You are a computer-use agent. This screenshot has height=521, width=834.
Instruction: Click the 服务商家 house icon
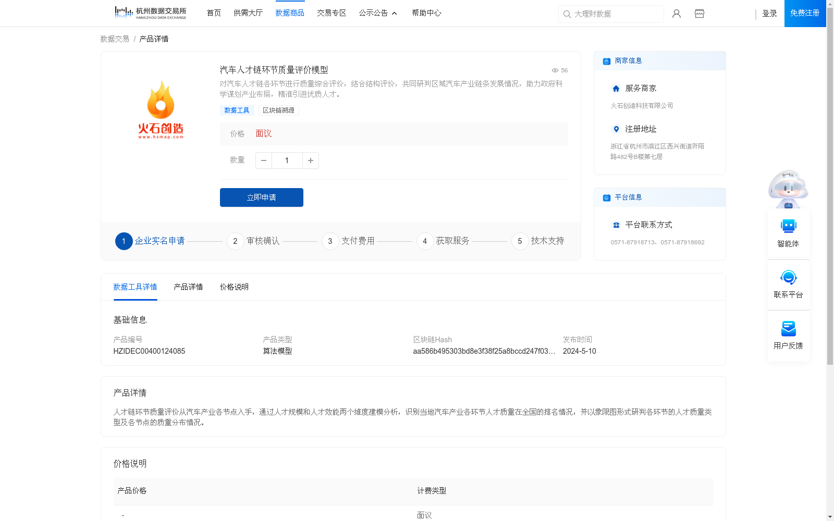pos(616,89)
